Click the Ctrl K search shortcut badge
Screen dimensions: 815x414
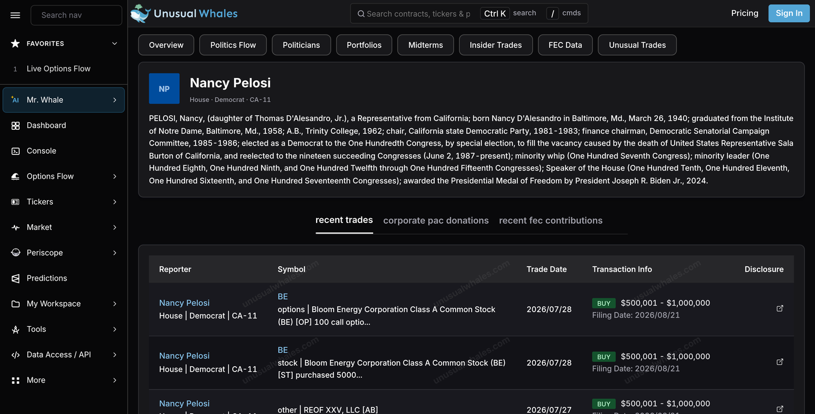pyautogui.click(x=495, y=13)
